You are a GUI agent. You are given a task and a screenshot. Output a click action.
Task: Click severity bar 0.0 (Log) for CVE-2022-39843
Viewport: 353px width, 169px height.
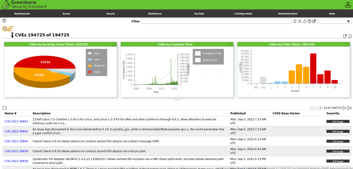tap(338, 121)
